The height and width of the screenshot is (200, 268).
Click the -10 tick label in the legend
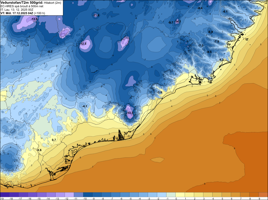(85, 198)
